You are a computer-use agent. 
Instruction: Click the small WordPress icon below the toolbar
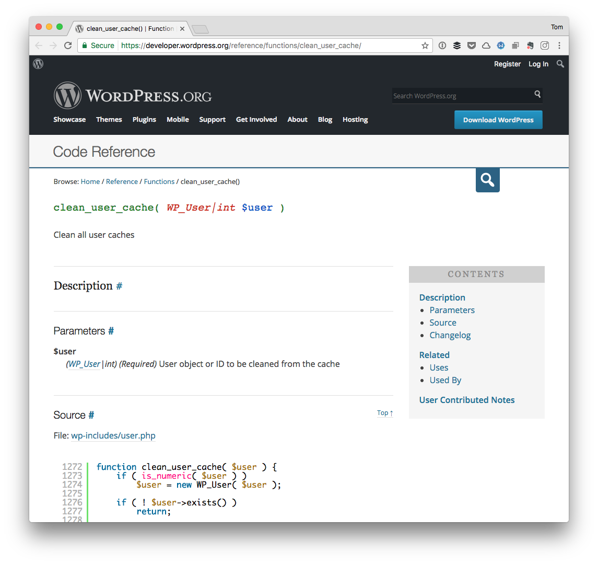[38, 64]
